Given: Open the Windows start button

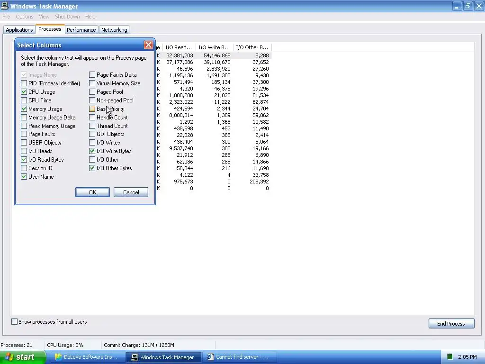Looking at the screenshot, I should [23, 357].
